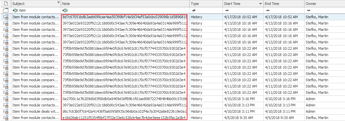Click the row icon of the d6c7c63b entry
The image size is (345, 121).
point(6,111)
